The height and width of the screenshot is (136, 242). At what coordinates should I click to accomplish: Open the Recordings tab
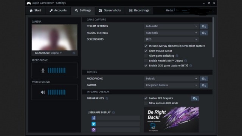click(139, 11)
